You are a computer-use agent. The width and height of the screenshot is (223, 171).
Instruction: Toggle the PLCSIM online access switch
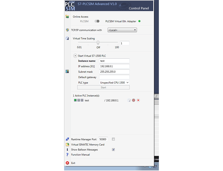97,21
